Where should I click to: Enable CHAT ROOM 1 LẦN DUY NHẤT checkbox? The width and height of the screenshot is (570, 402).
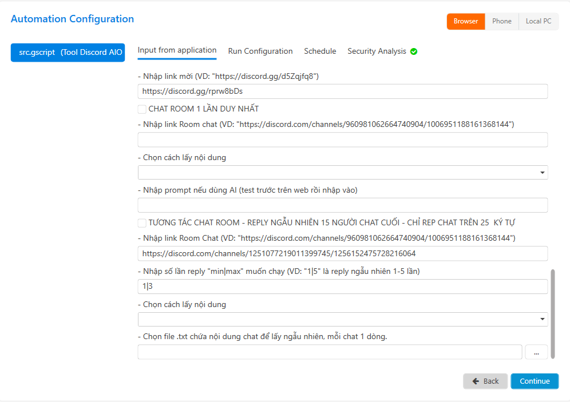tap(142, 109)
